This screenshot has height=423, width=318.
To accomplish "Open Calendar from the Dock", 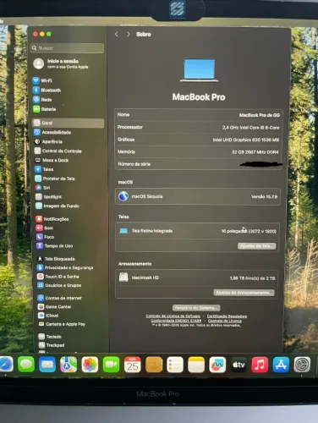I will coord(133,365).
